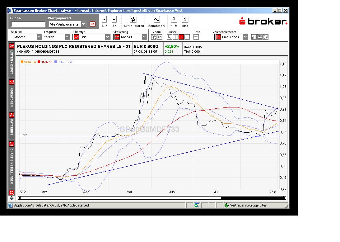This screenshot has width=340, height=242.
Task: Click the broker logo
Action: coord(263,21)
